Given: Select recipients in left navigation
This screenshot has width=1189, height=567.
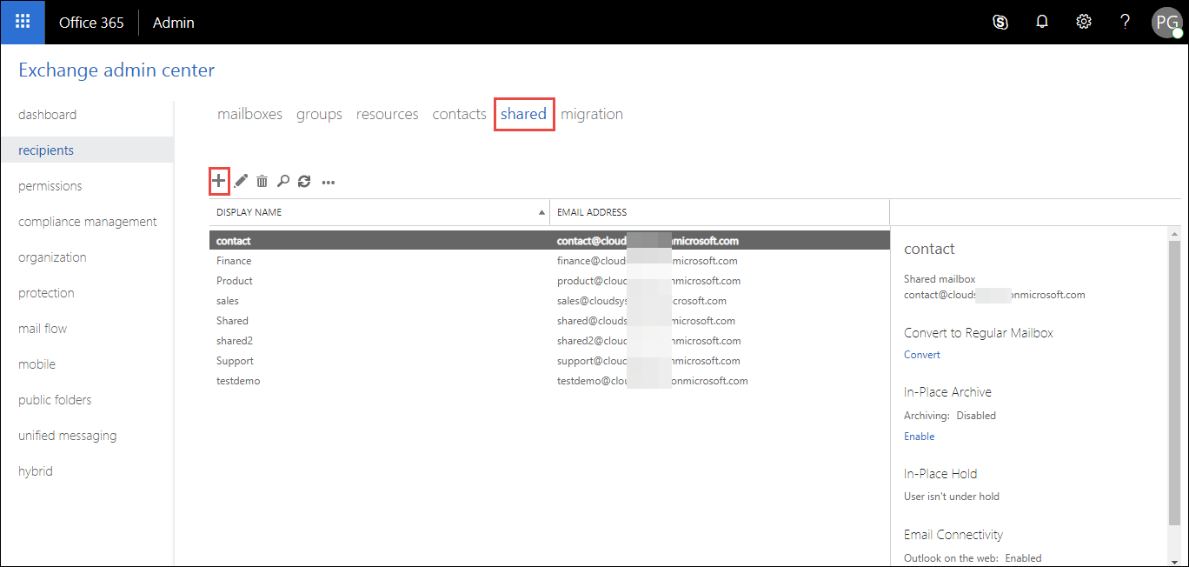Looking at the screenshot, I should tap(87, 150).
